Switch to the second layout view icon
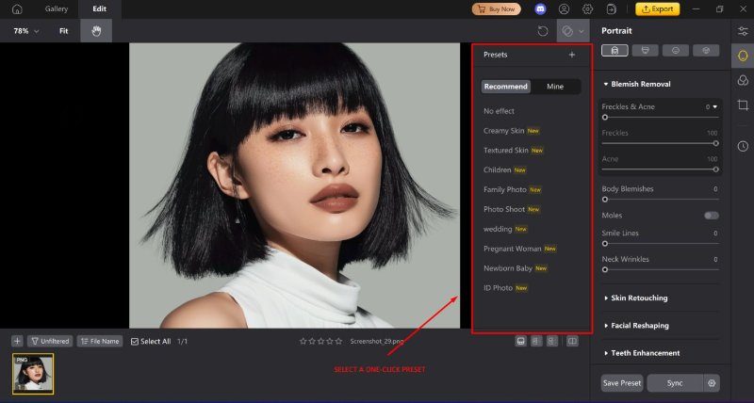The image size is (754, 403). (536, 341)
